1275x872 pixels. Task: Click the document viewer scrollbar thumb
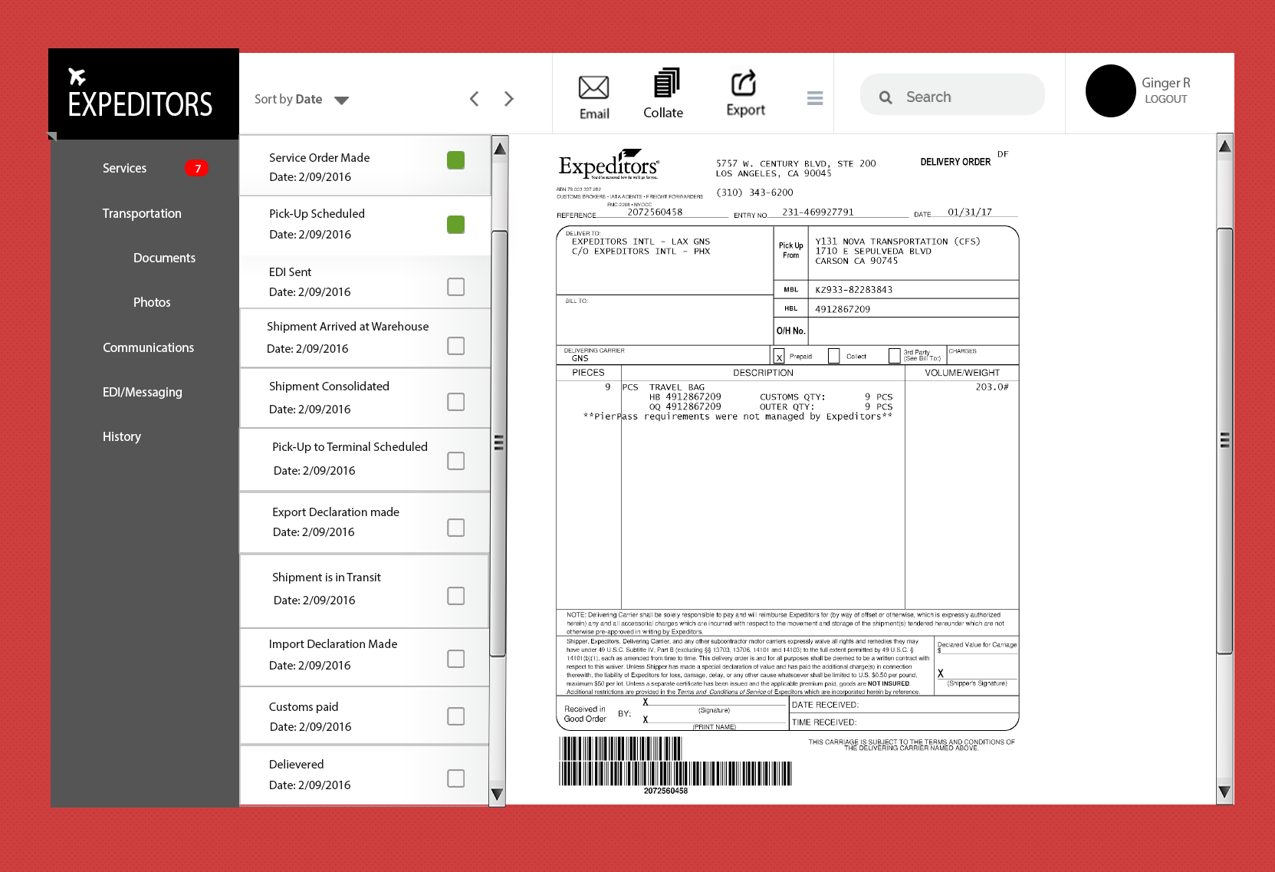(1224, 440)
